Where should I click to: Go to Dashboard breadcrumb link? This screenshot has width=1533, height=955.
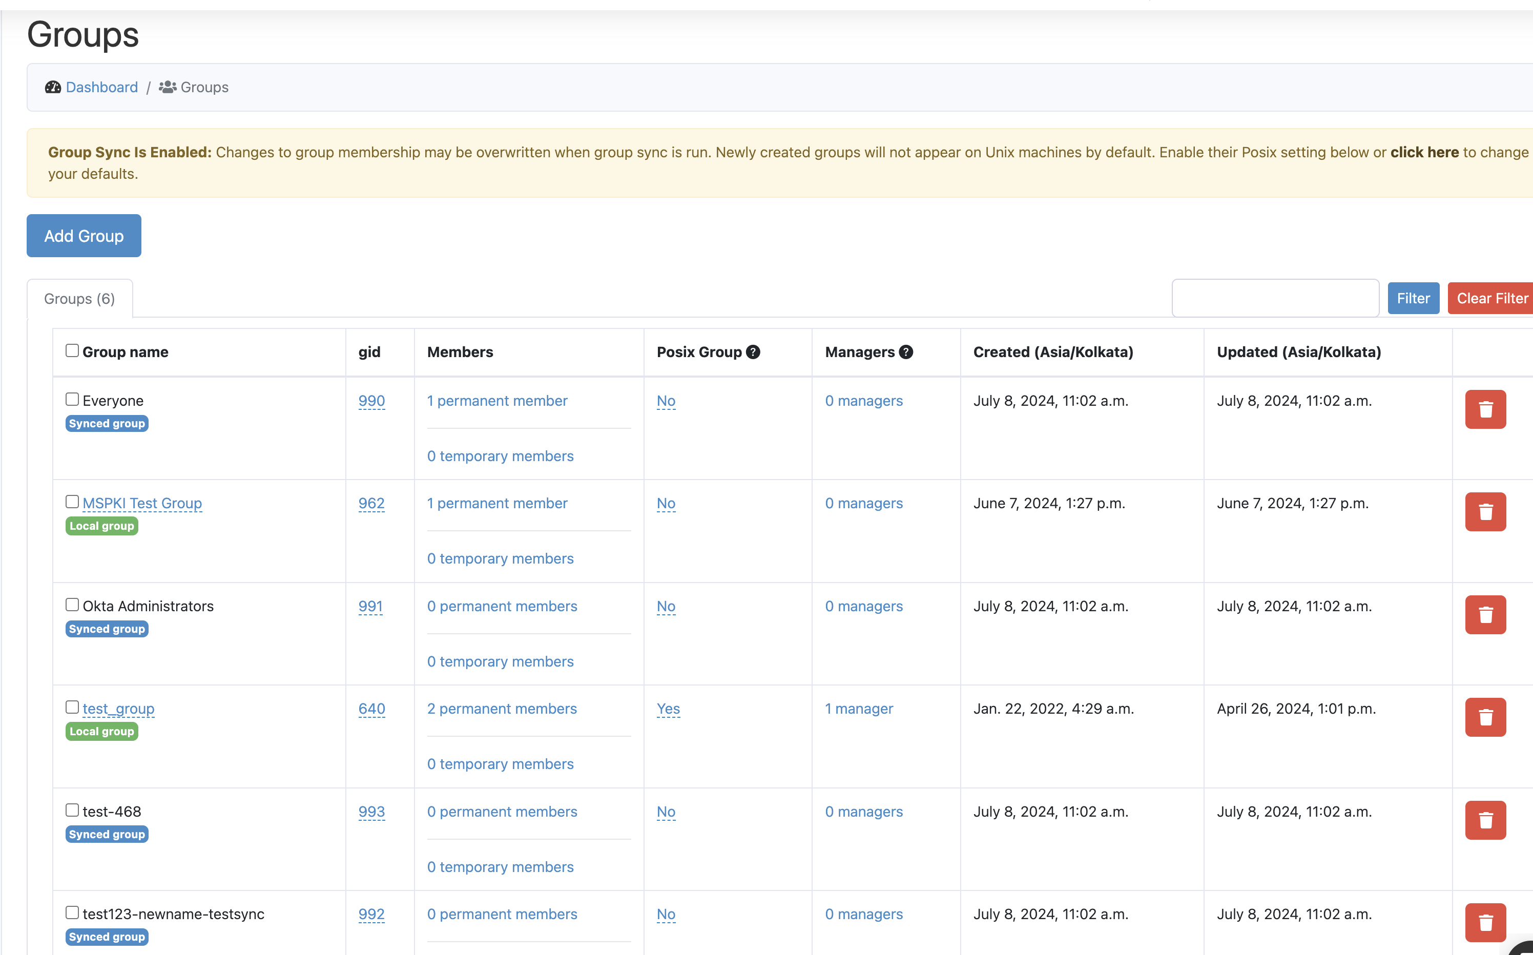101,87
